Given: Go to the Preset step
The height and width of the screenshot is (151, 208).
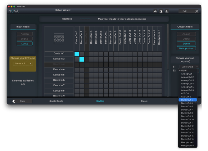Looking at the screenshot, I should click(144, 101).
